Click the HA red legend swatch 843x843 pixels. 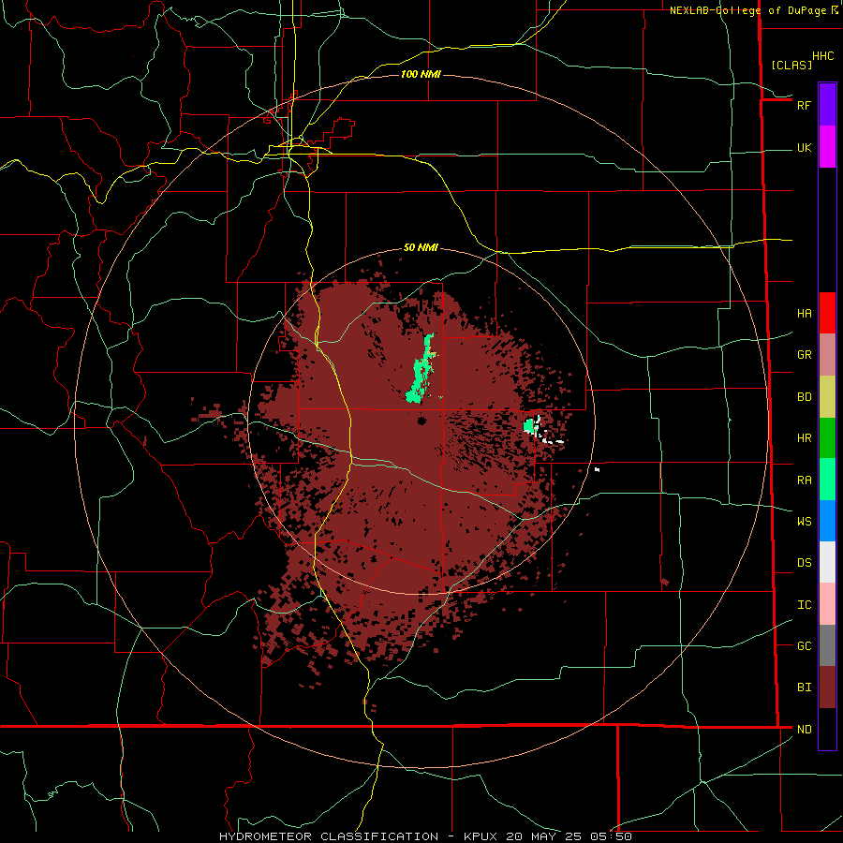coord(827,313)
